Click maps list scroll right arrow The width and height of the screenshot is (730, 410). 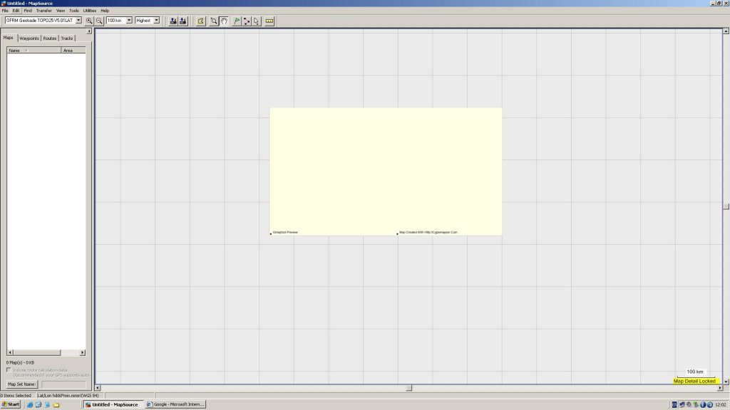pyautogui.click(x=83, y=352)
